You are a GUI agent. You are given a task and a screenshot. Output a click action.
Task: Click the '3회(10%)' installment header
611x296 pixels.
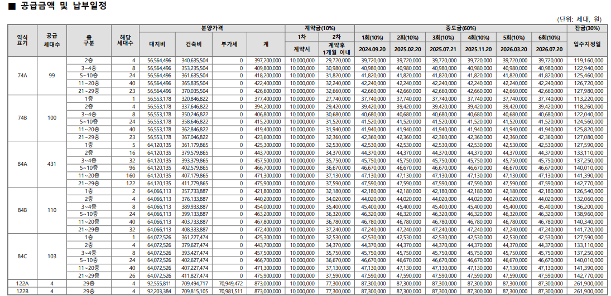tap(443, 38)
